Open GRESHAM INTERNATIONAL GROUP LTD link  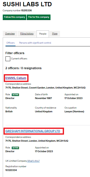pyautogui.click(x=33, y=131)
